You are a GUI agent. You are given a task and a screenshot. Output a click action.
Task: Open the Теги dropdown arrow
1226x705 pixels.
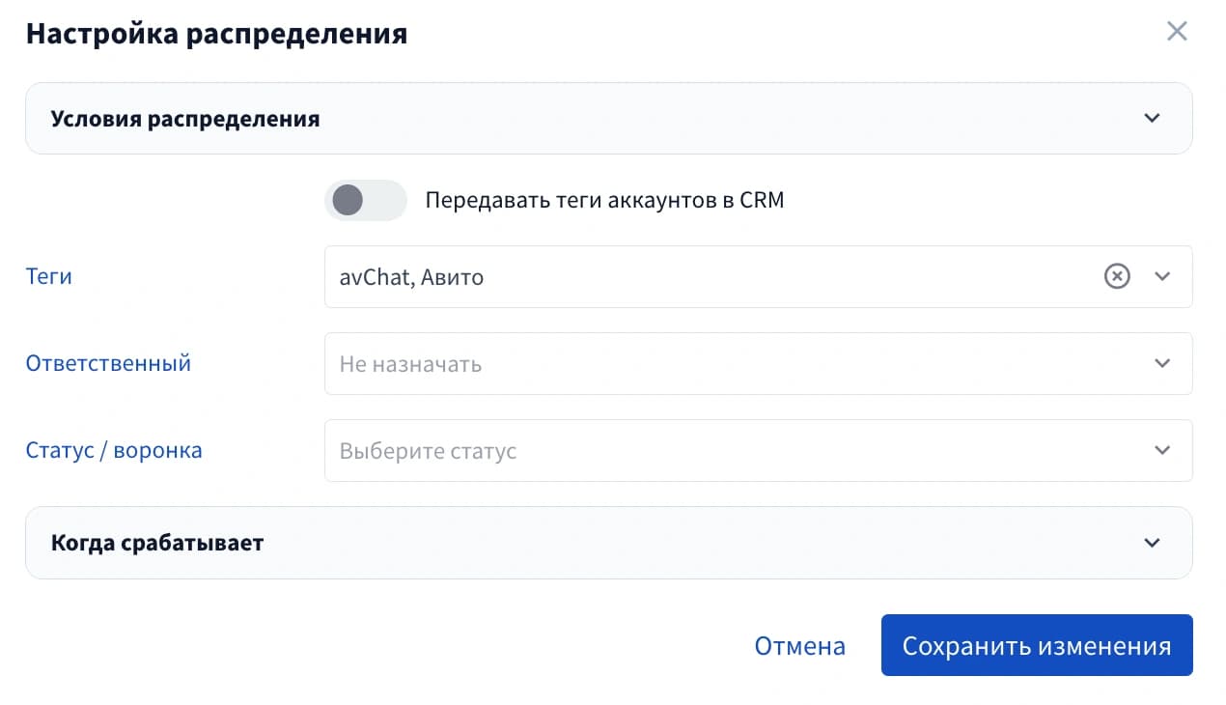point(1162,276)
